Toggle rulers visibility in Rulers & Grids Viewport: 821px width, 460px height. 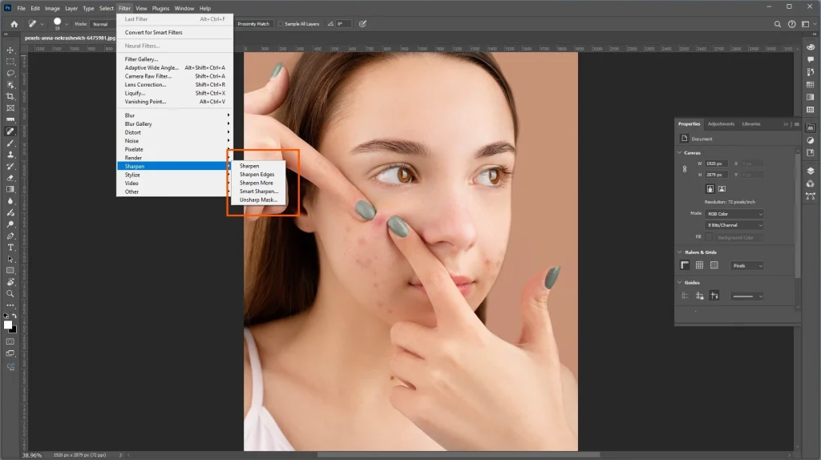tap(685, 265)
